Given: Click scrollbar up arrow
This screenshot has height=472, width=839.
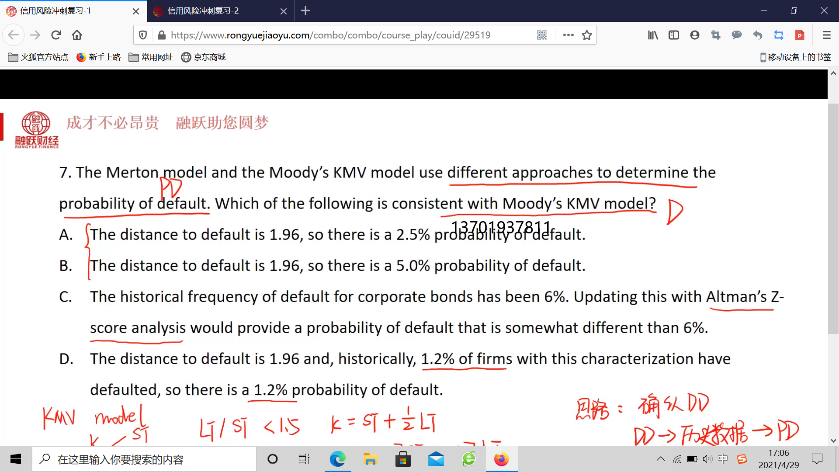Looking at the screenshot, I should pyautogui.click(x=833, y=74).
